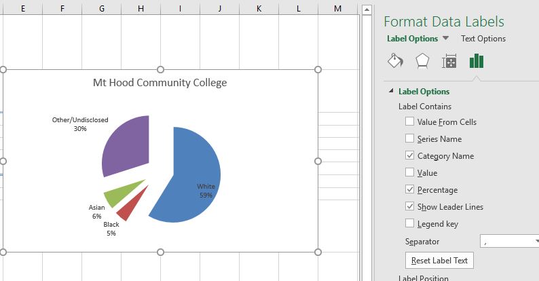
Task: Click the Label Contains heading text
Action: [425, 107]
